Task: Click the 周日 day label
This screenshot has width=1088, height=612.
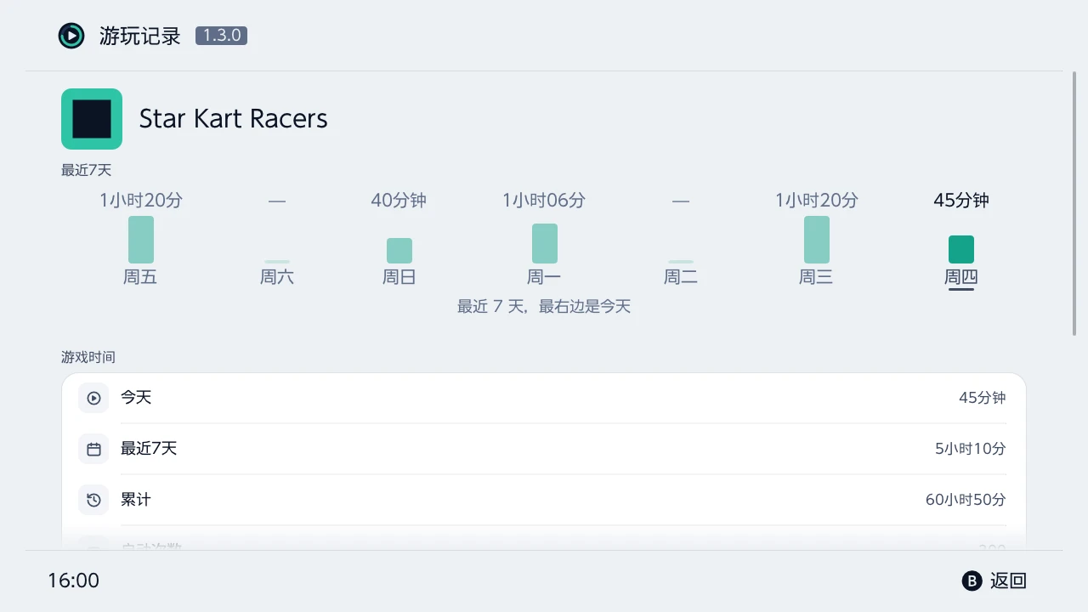Action: click(399, 276)
